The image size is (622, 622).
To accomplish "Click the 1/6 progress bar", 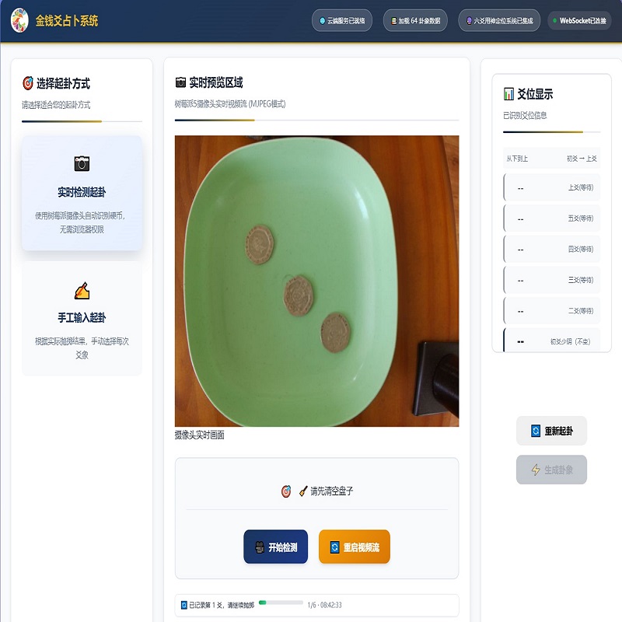I will click(281, 603).
